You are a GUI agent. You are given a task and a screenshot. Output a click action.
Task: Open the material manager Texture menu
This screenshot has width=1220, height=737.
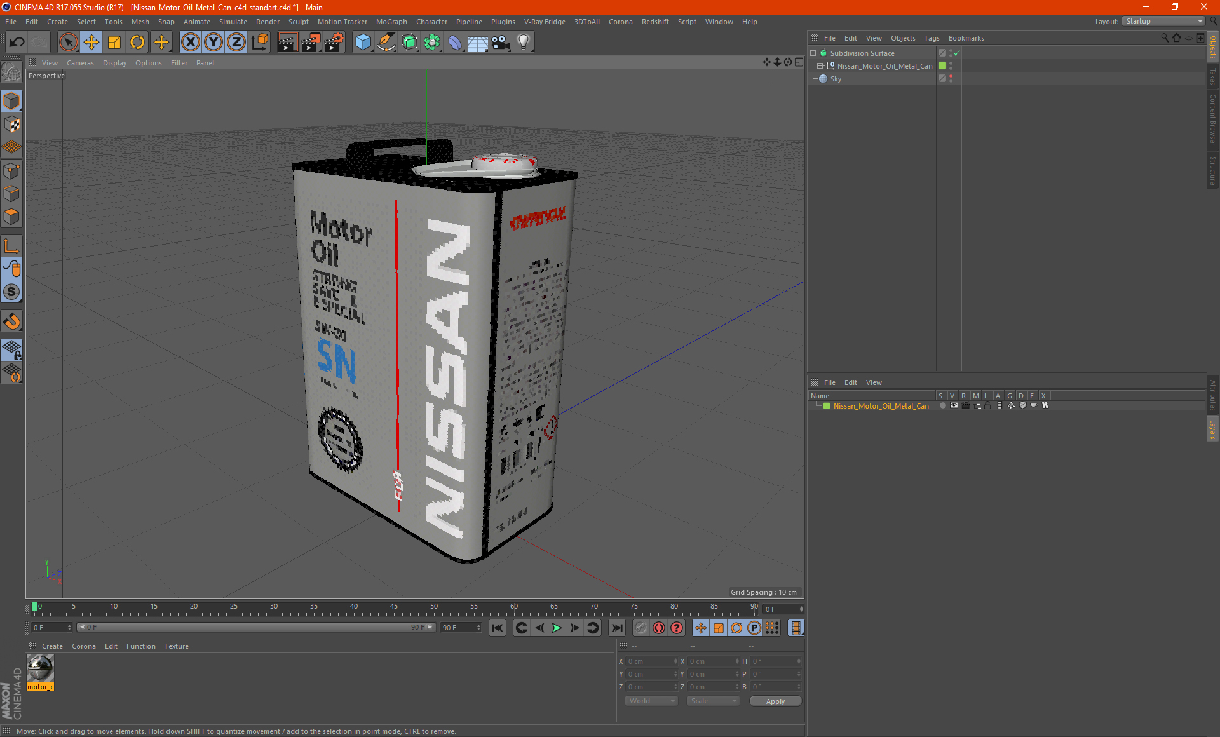pyautogui.click(x=176, y=646)
